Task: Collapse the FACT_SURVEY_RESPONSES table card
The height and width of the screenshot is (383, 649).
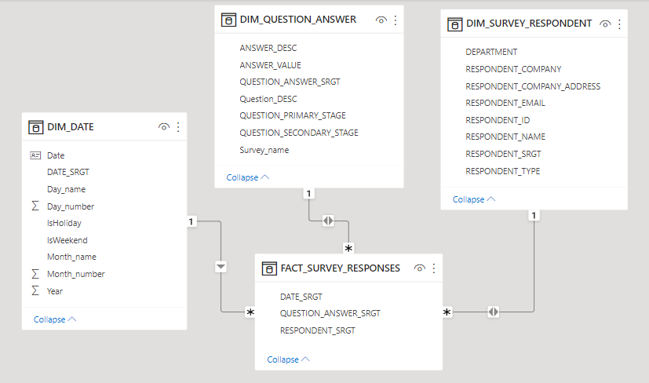Action: [288, 359]
